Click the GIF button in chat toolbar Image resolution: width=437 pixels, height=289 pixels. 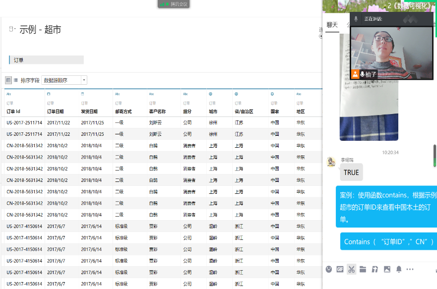(x=340, y=269)
